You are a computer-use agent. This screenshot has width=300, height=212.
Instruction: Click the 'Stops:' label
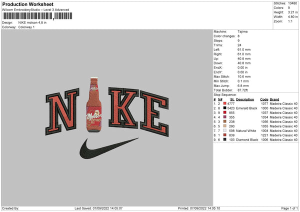(218, 40)
